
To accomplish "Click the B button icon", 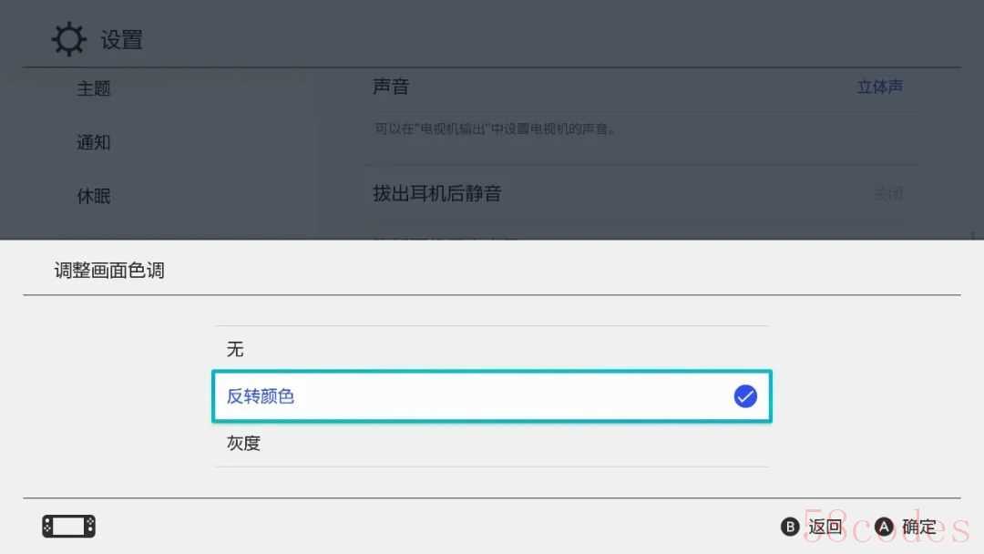I will (x=789, y=527).
